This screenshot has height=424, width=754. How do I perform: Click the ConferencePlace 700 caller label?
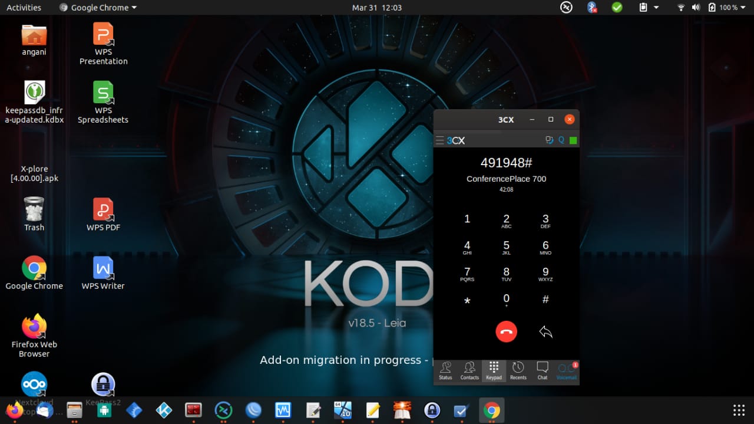(506, 179)
